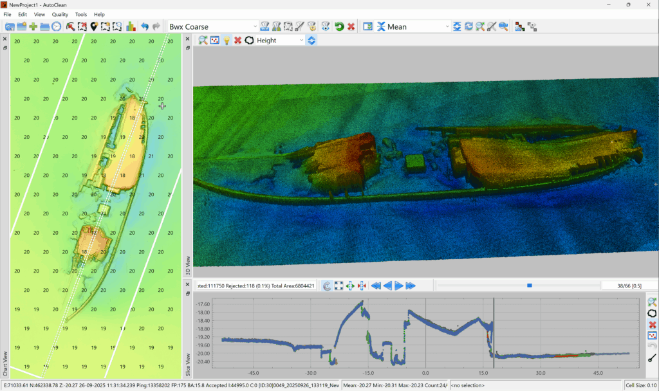Click the slice position slider handle
The width and height of the screenshot is (659, 391).
(530, 286)
